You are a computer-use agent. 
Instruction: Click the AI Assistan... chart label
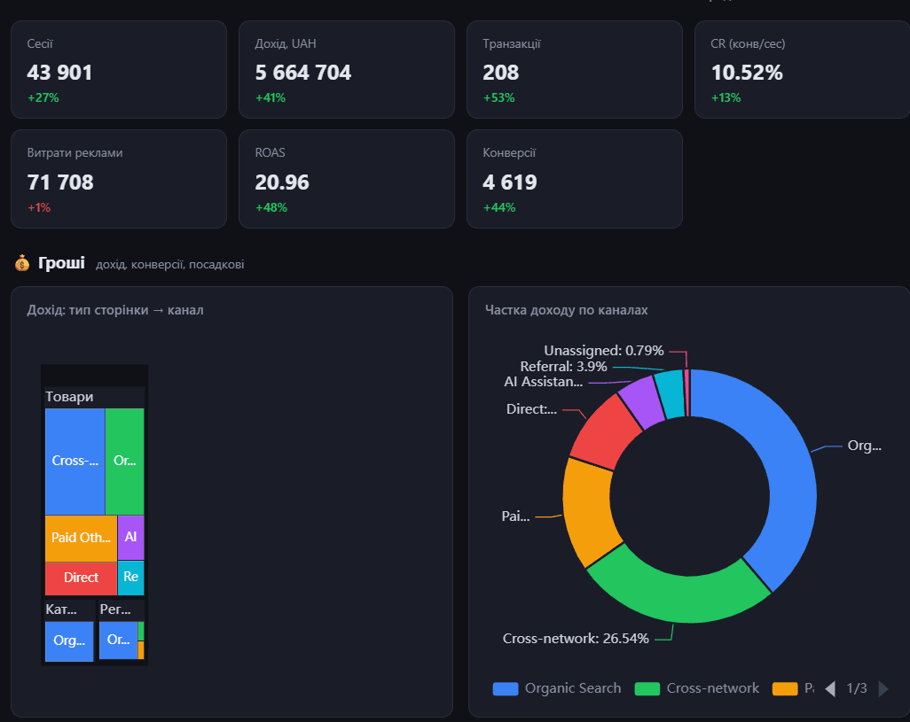pyautogui.click(x=543, y=382)
